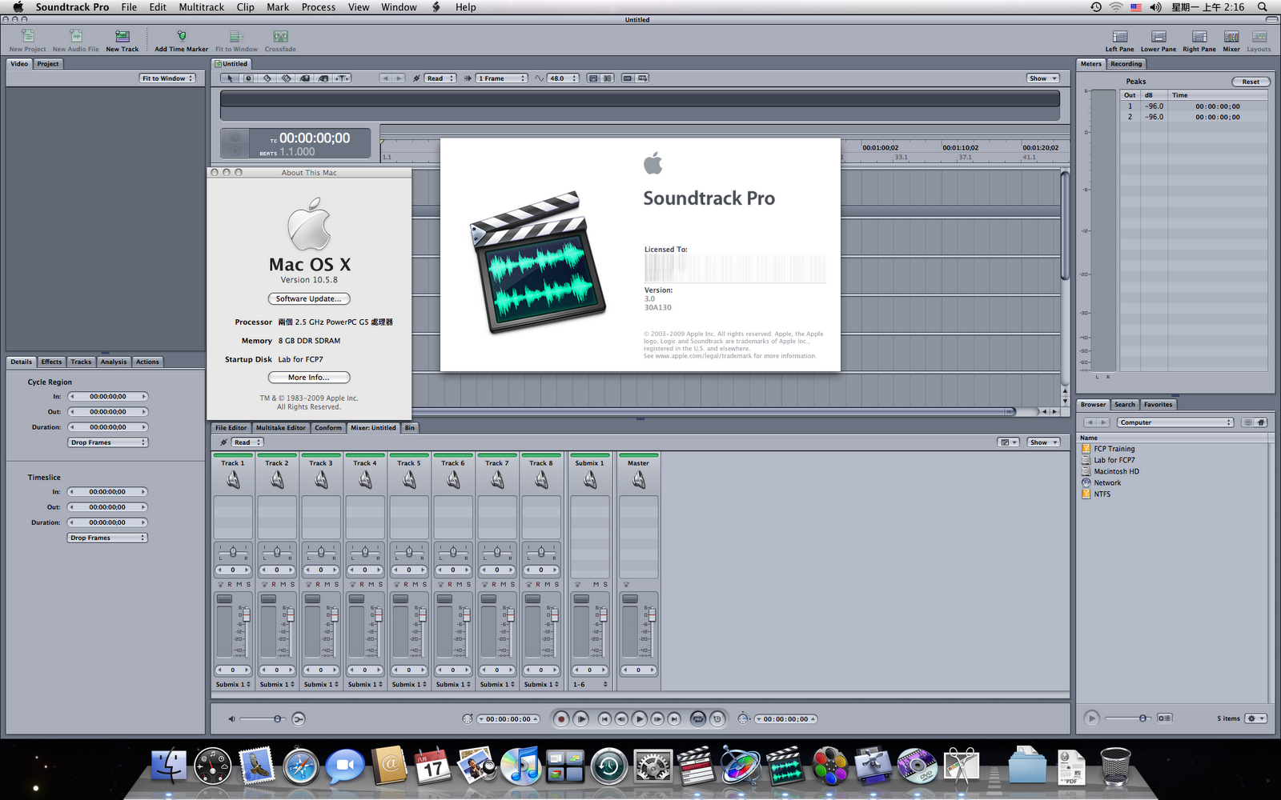Click Play from Beginning button beside Record
The width and height of the screenshot is (1281, 800).
point(581,719)
